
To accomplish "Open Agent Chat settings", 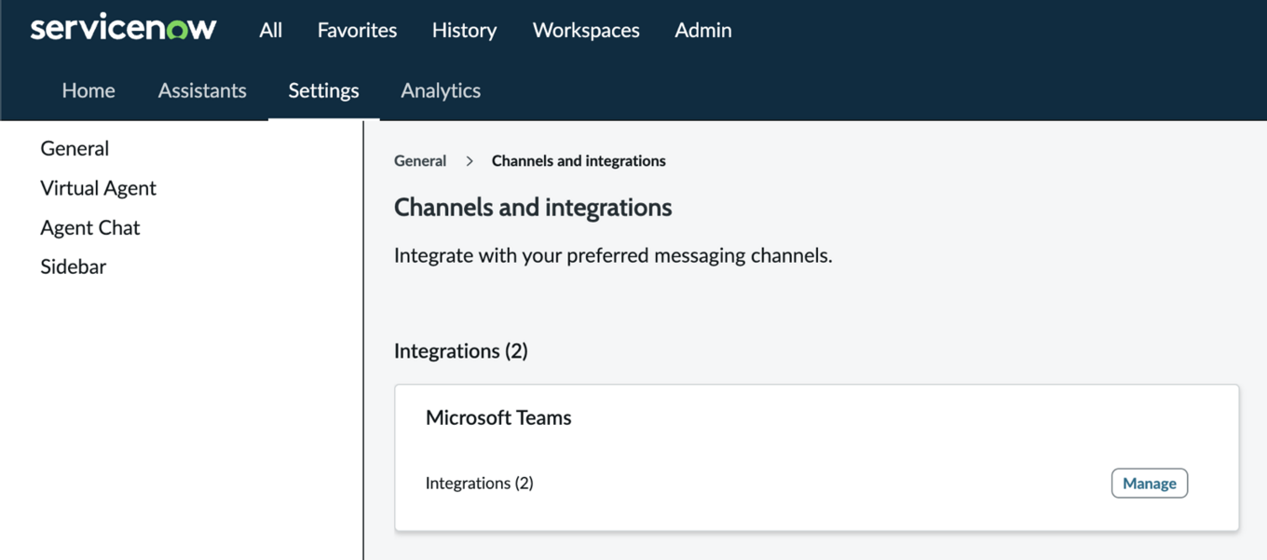I will [90, 227].
